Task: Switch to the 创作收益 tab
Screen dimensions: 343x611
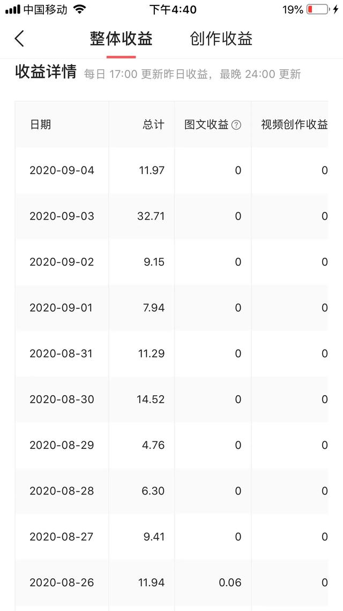Action: point(221,39)
